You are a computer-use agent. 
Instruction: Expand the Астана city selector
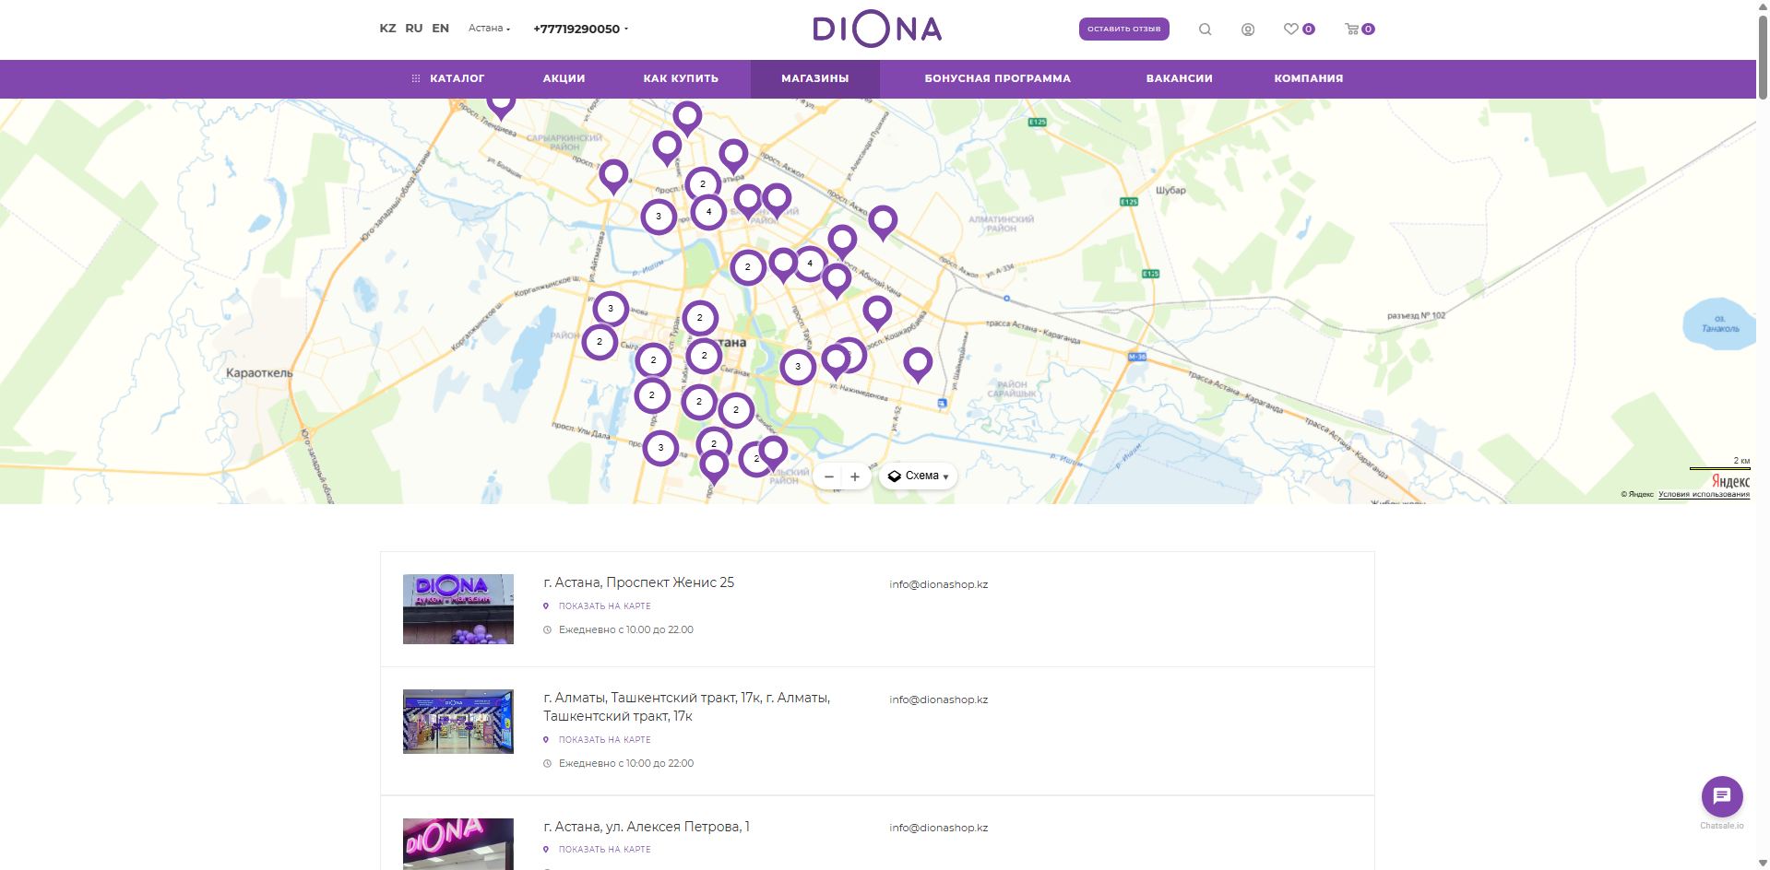[489, 29]
